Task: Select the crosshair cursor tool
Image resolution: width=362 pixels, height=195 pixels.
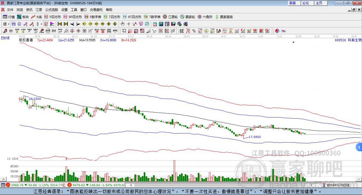Action: click(129, 24)
